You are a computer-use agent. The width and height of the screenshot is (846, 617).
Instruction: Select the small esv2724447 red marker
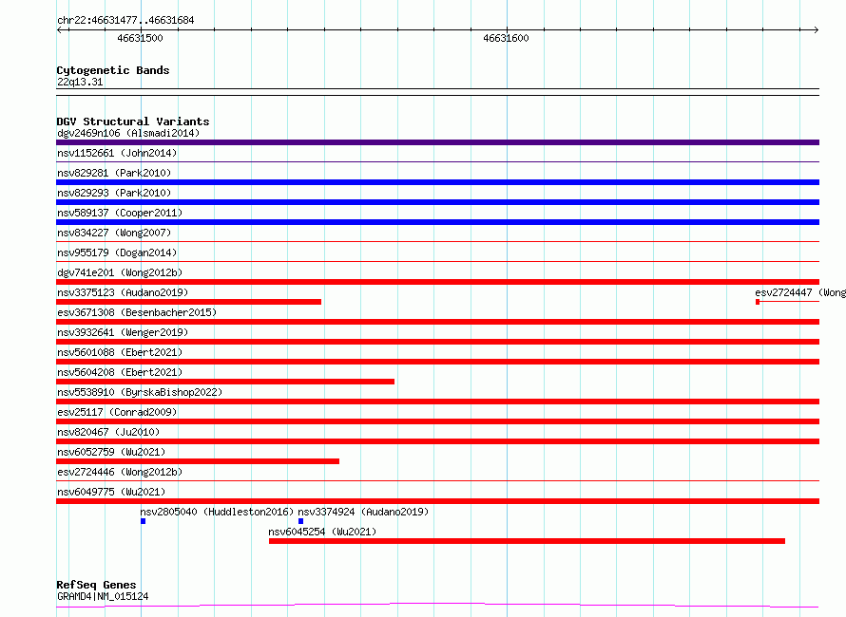[758, 302]
